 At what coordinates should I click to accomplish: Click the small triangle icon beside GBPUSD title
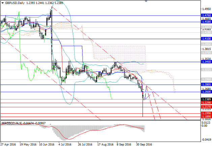(2, 2)
